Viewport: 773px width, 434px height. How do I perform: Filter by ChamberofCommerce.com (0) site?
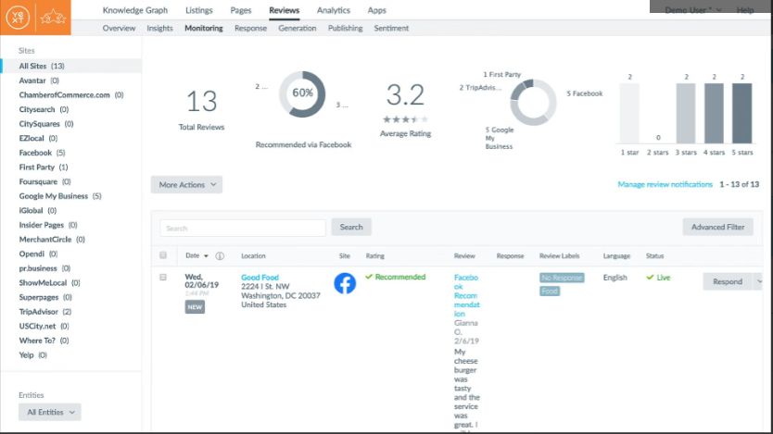(x=71, y=95)
